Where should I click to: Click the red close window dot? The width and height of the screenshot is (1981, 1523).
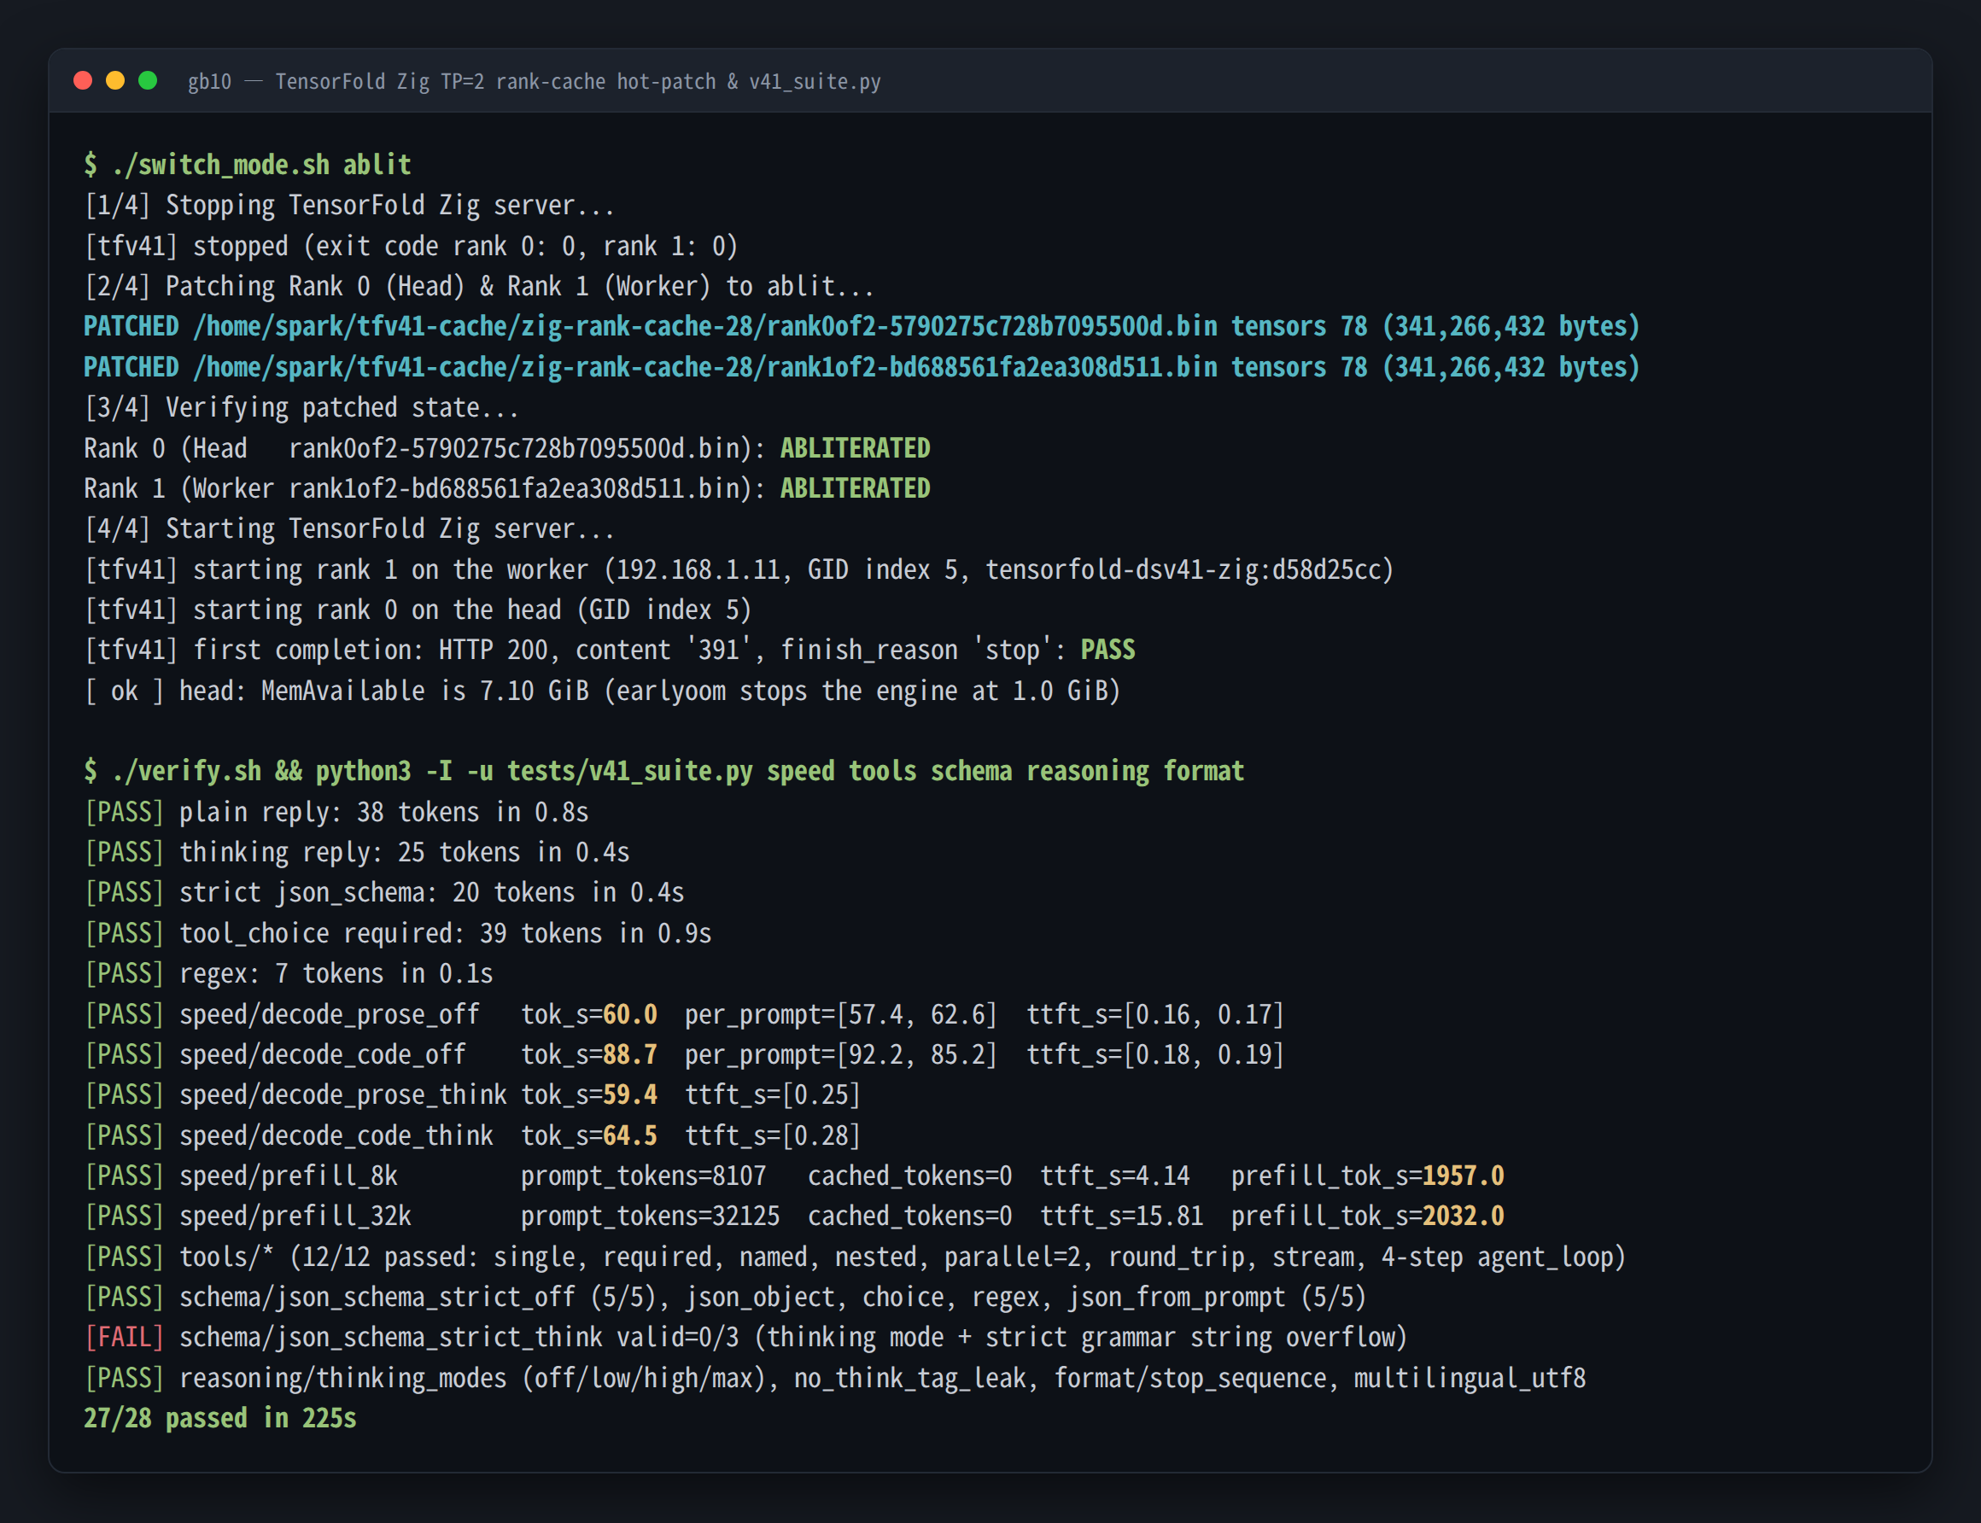coord(83,81)
